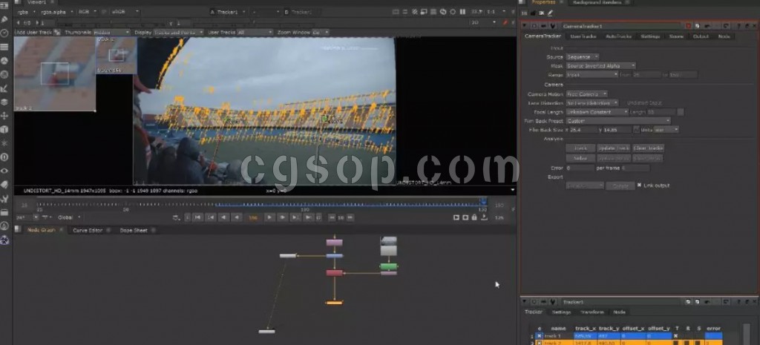This screenshot has height=345, width=760.
Task: Toggle the Link output checkbox
Action: (639, 185)
